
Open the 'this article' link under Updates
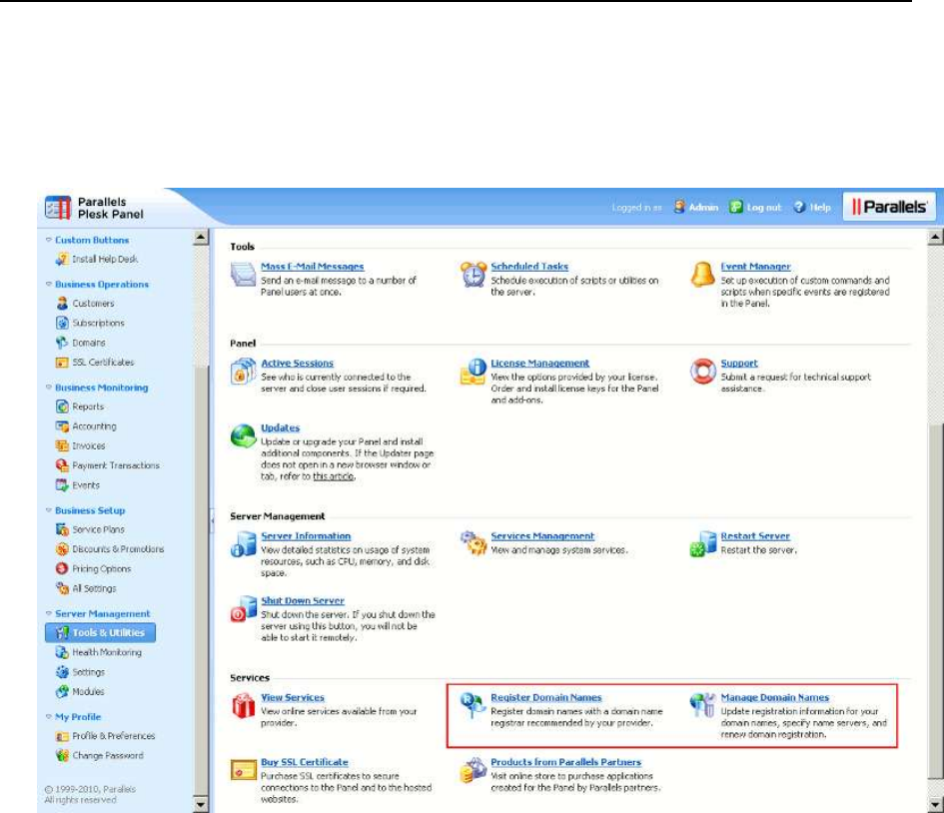point(334,476)
